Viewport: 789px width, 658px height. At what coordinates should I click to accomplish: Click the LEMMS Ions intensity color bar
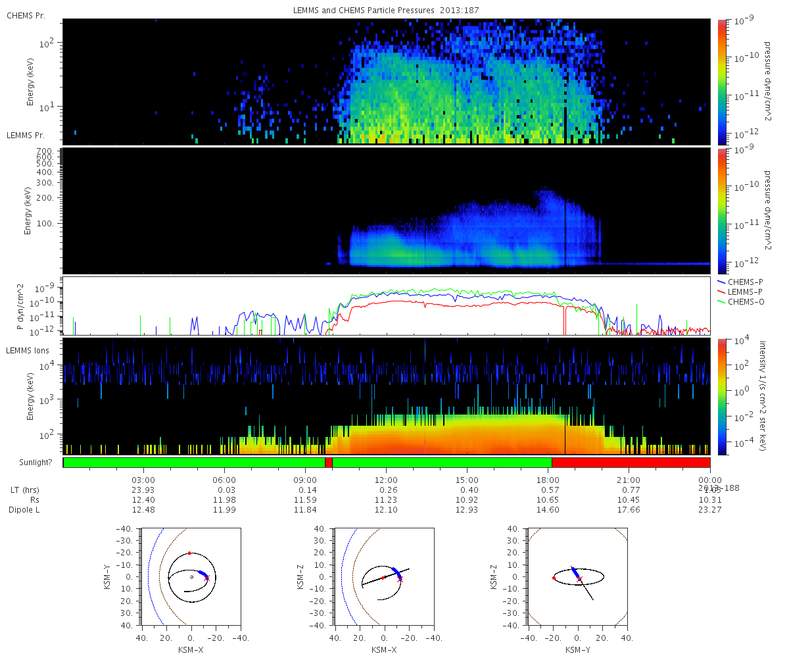(x=721, y=397)
